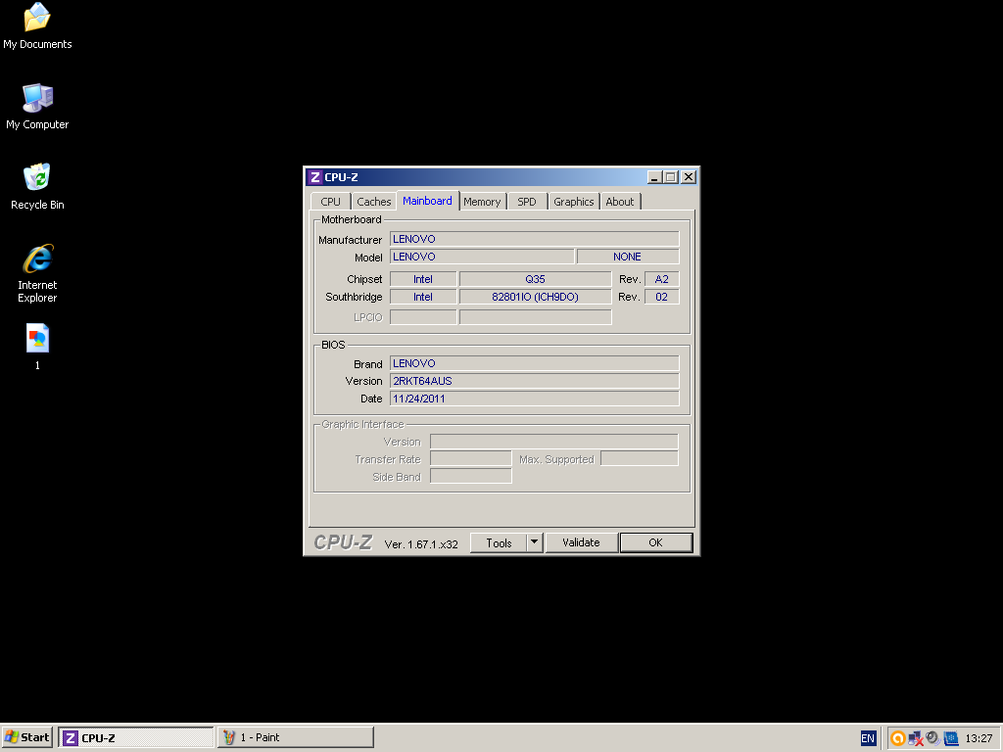This screenshot has width=1003, height=752.
Task: Open the My Documents desktop icon
Action: [37, 26]
